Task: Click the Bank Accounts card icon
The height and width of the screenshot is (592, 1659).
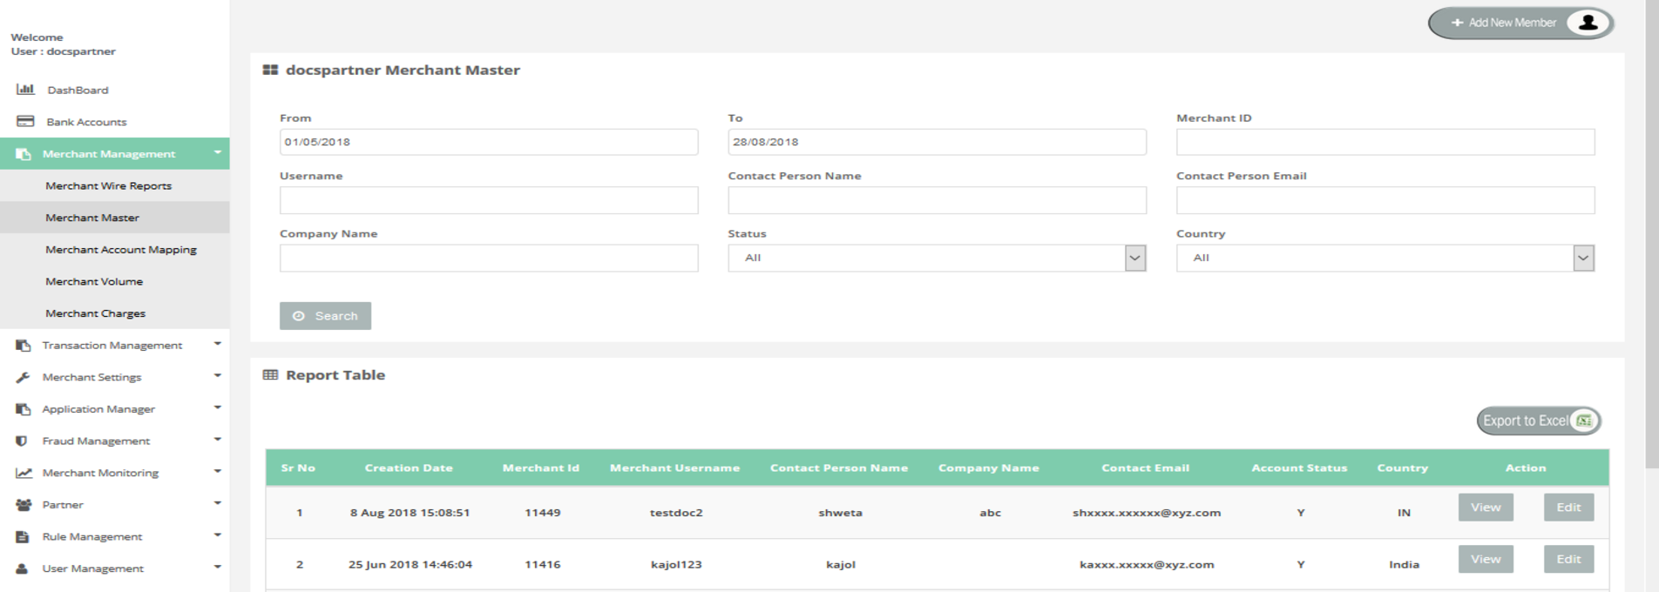Action: click(x=25, y=122)
